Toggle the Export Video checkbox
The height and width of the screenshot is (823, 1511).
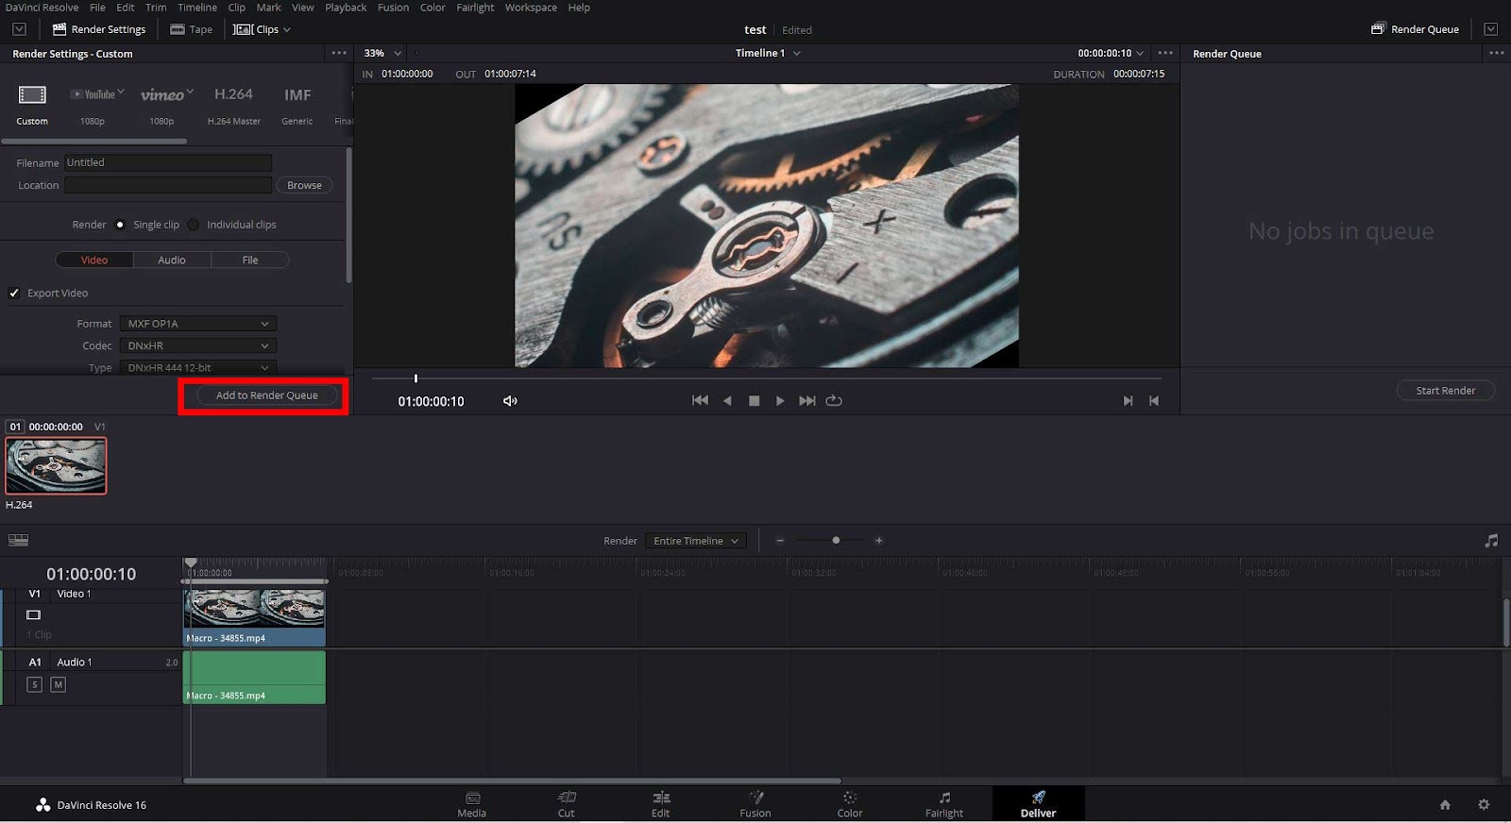point(14,294)
